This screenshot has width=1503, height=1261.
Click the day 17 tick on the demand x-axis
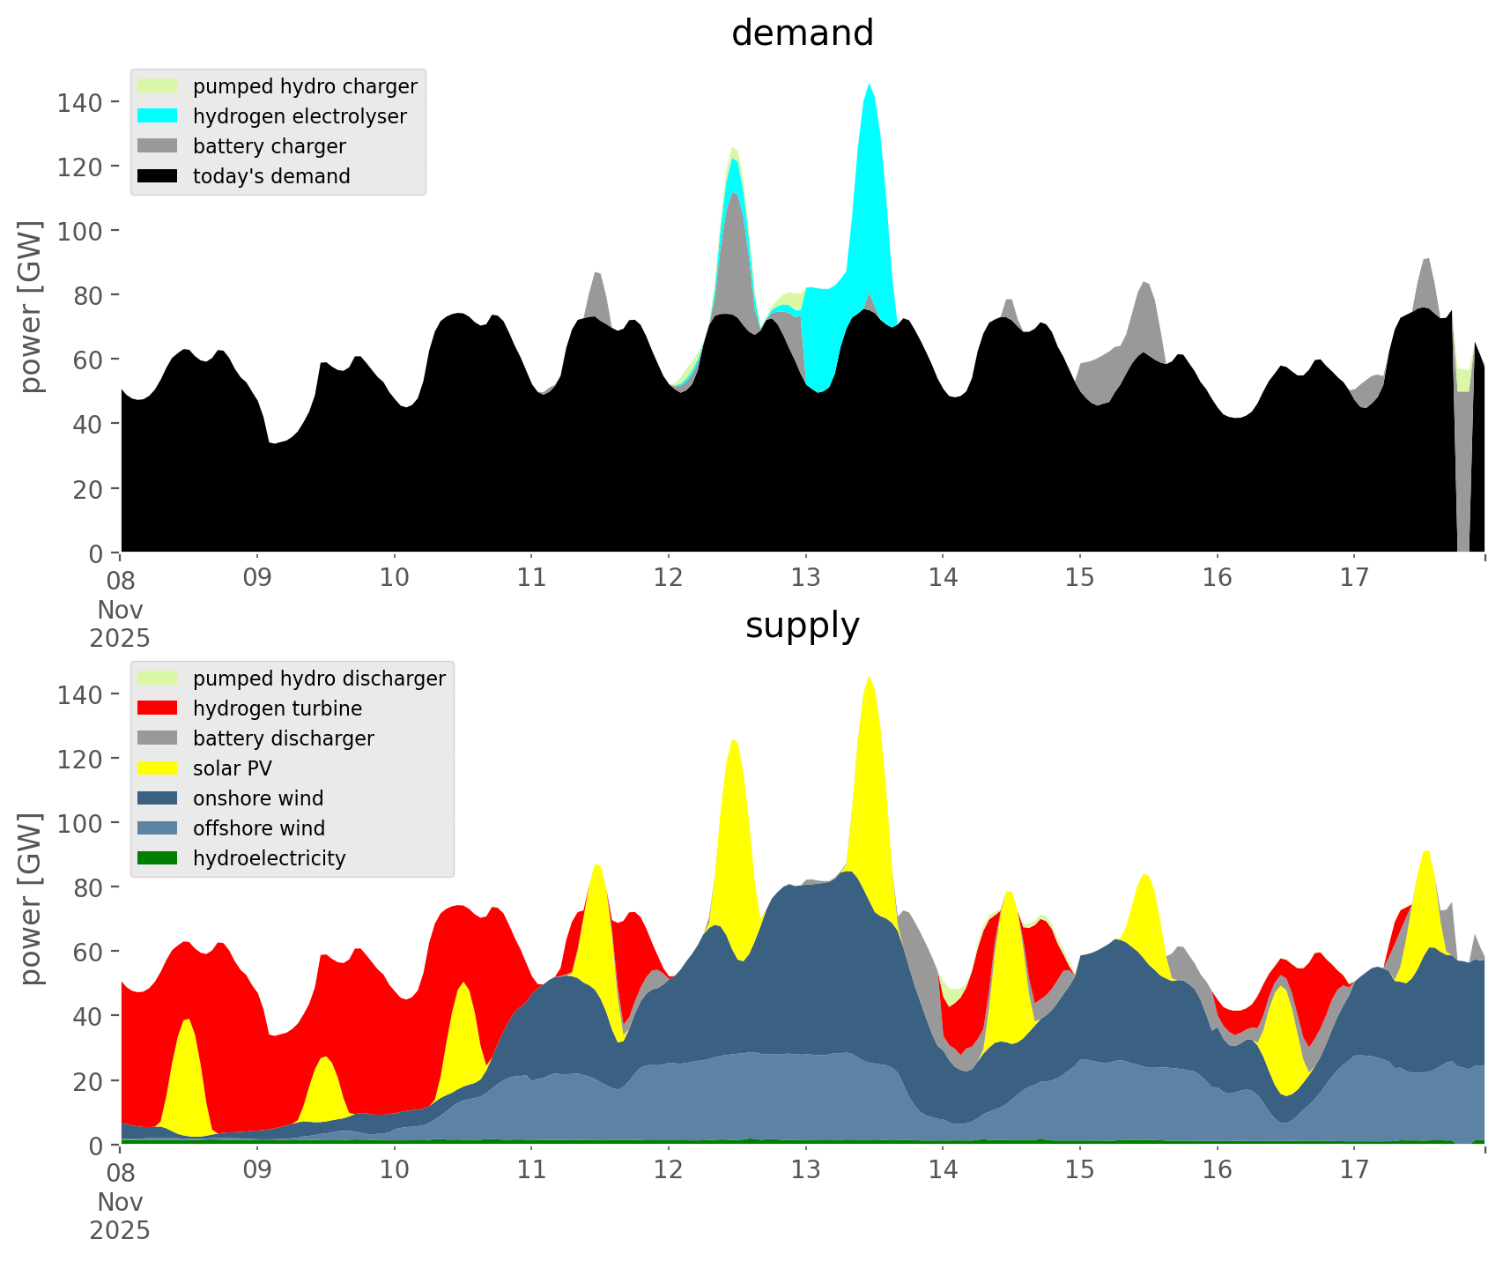[1354, 577]
